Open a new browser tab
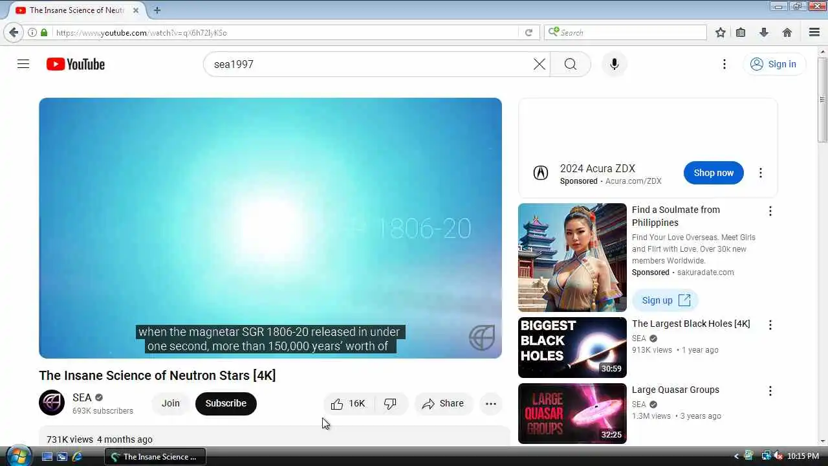This screenshot has width=828, height=466. (157, 10)
